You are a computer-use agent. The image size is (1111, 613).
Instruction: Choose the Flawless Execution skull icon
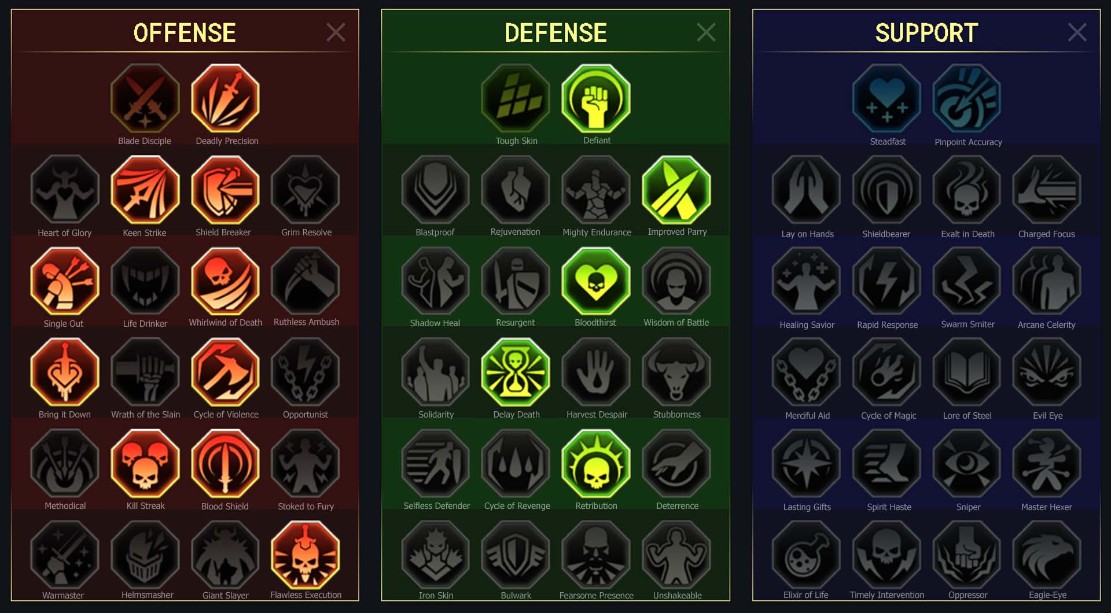306,555
